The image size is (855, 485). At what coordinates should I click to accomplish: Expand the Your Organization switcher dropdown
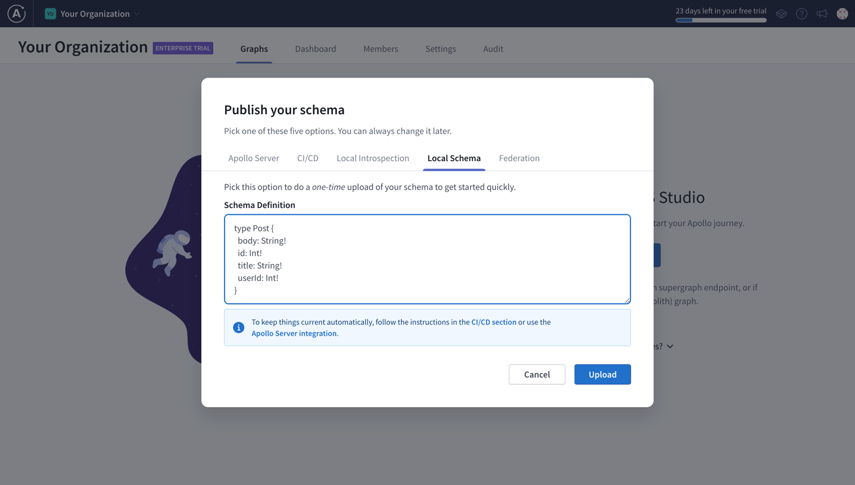(137, 14)
